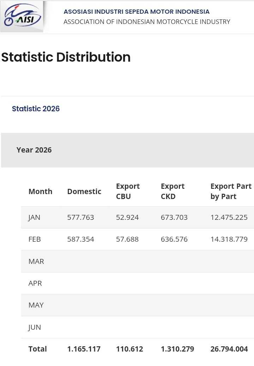Click the JAN Part by Part value 12.475.225
This screenshot has width=254, height=366.
229,217
